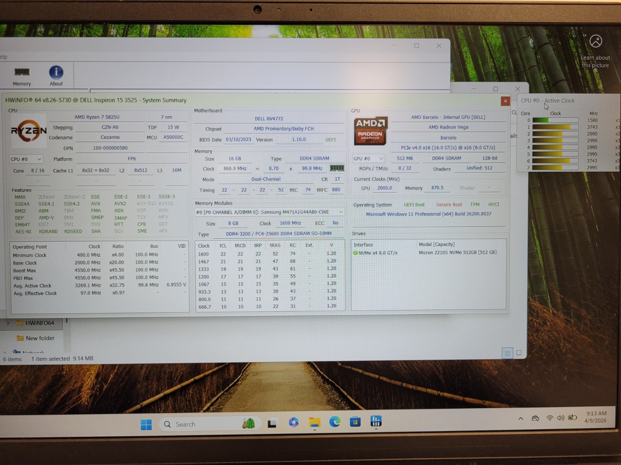
Task: Click the AMD Radeon Vega field
Action: coord(448,127)
